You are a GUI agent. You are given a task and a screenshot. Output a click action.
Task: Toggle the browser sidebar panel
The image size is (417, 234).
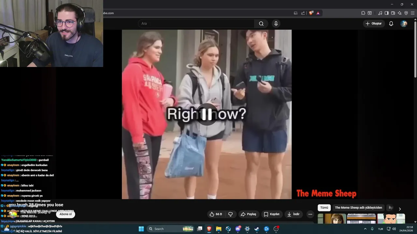pyautogui.click(x=386, y=13)
